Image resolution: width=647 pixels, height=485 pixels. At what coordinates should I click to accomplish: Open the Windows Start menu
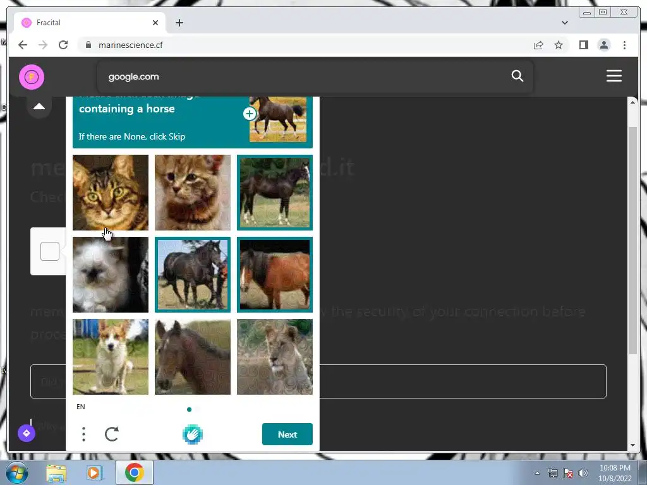point(17,472)
